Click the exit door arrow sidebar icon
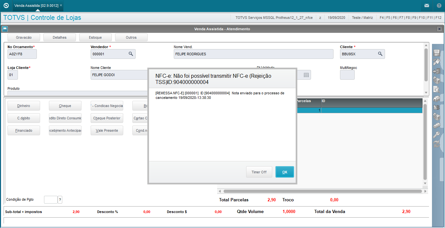 437,71
